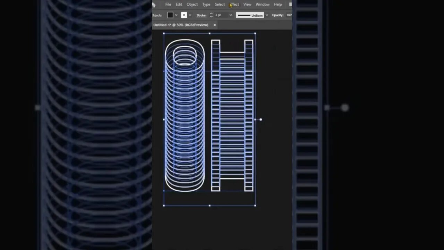Open the Help menu
This screenshot has height=250, width=444.
(x=277, y=5)
